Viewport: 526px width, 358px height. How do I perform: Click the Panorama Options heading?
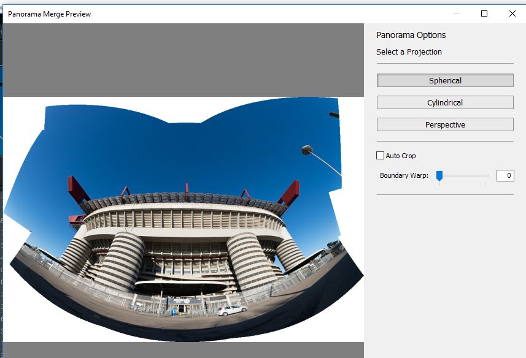tap(411, 35)
